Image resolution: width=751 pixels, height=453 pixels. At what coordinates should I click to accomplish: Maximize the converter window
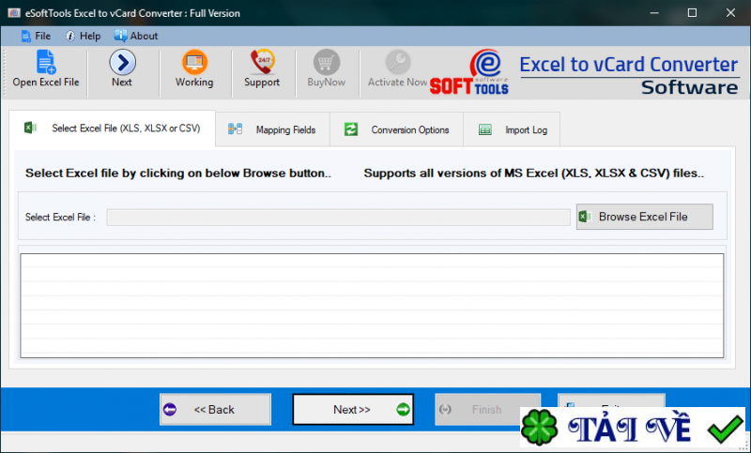click(692, 13)
